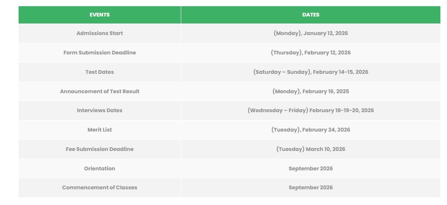Click the date Thursday, February 12, 2026

tap(310, 53)
